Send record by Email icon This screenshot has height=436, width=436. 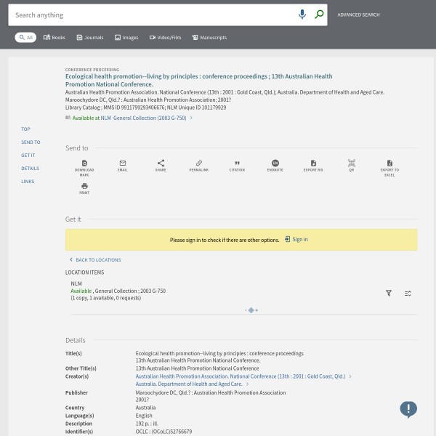tap(122, 163)
